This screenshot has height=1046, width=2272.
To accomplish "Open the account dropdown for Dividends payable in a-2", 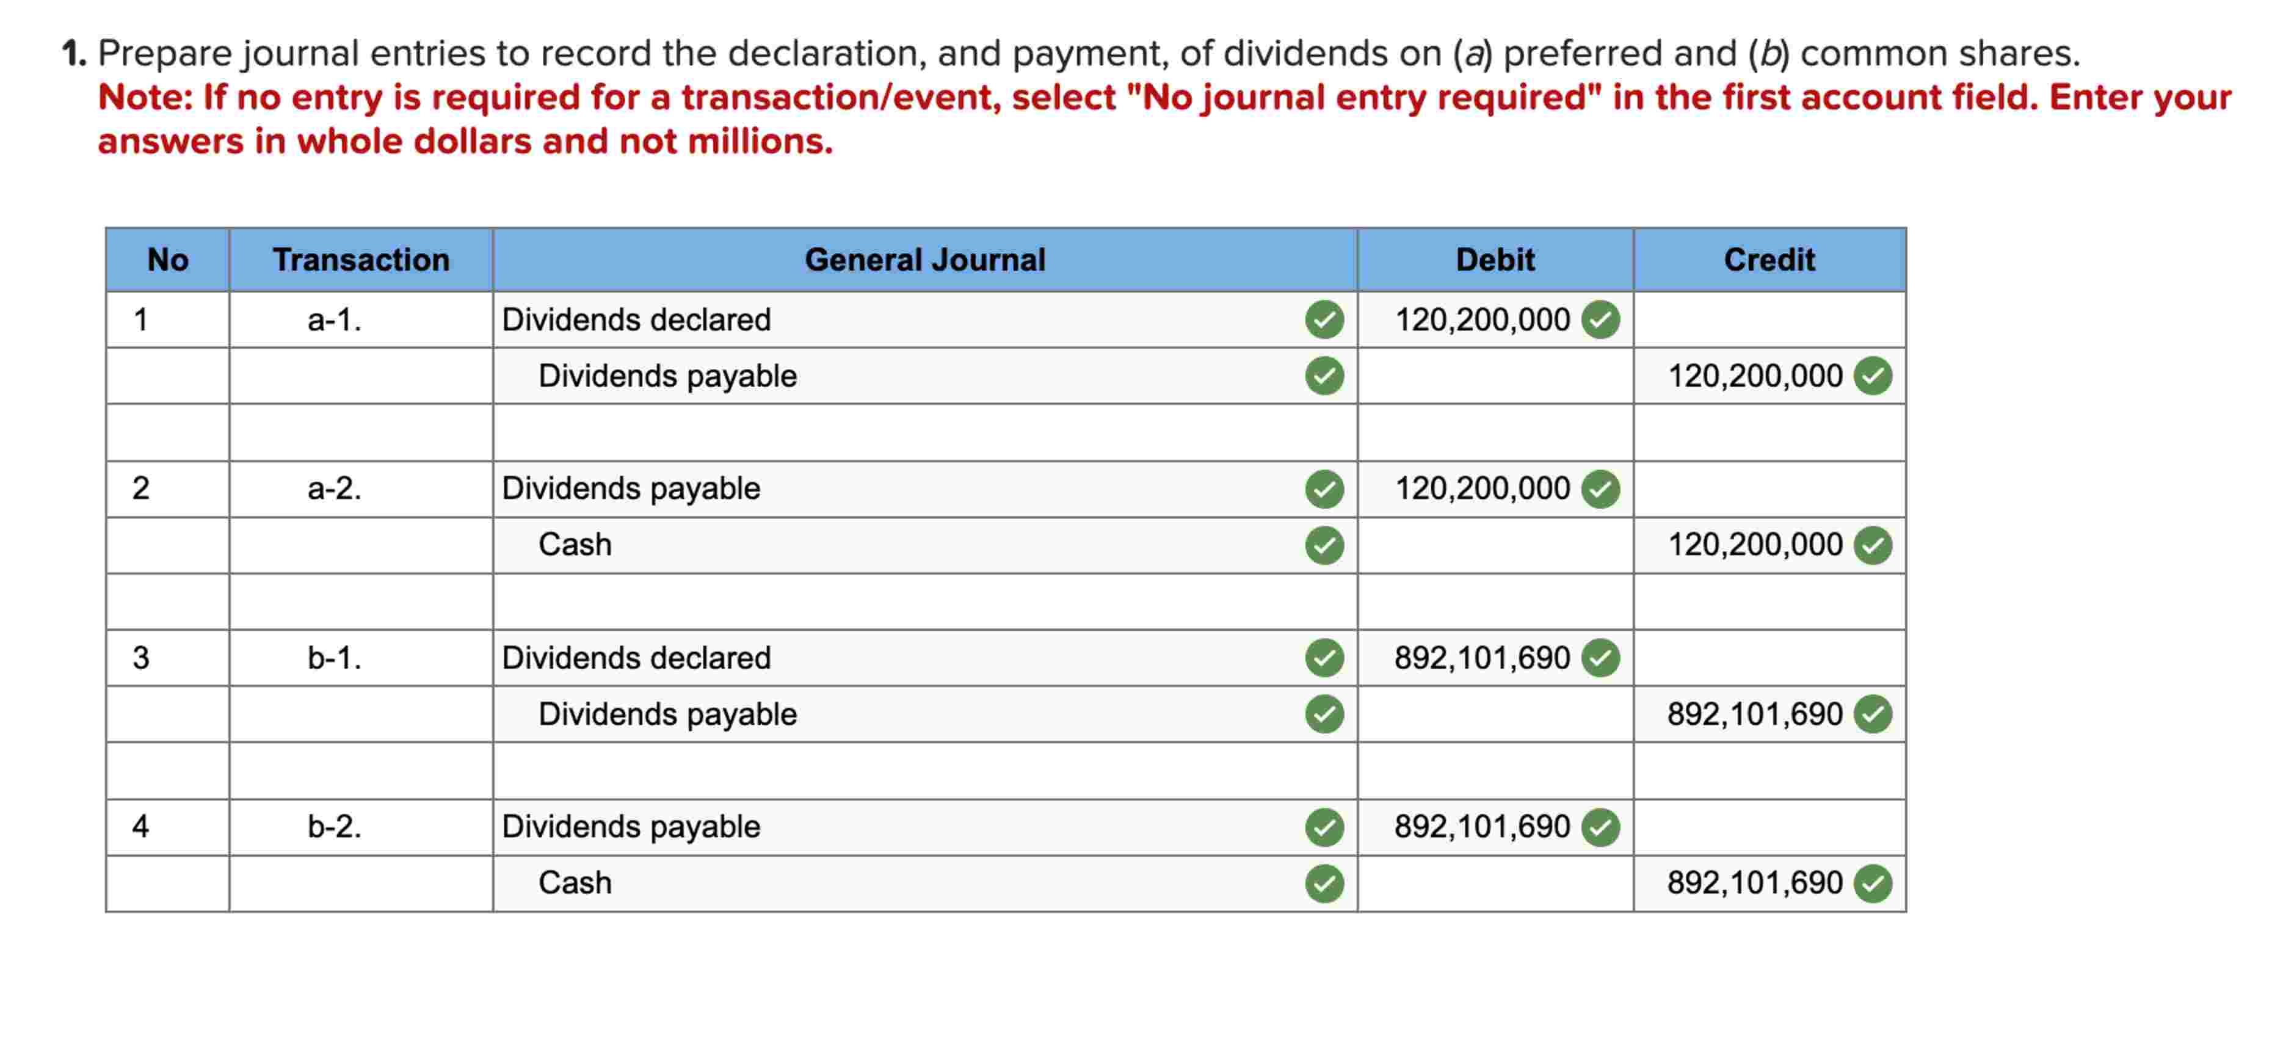I will coord(882,488).
